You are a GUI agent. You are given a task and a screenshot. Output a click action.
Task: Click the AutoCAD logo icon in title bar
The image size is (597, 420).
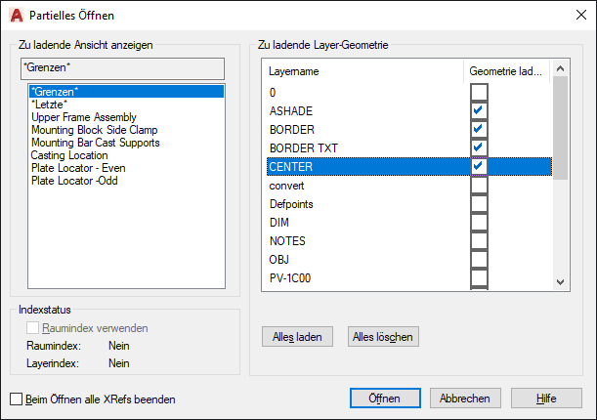point(16,15)
